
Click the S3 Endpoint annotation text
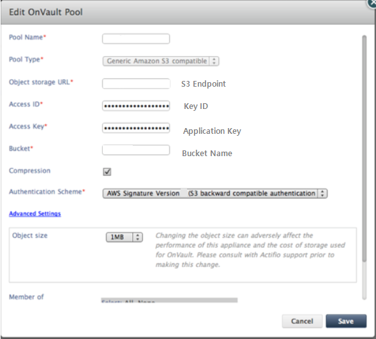click(x=204, y=83)
